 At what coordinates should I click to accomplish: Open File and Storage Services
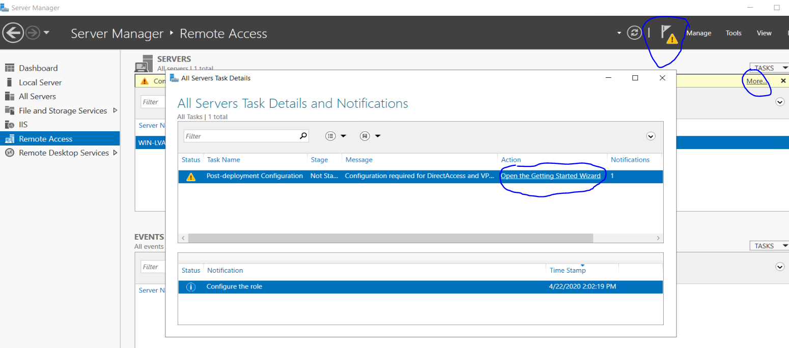63,110
